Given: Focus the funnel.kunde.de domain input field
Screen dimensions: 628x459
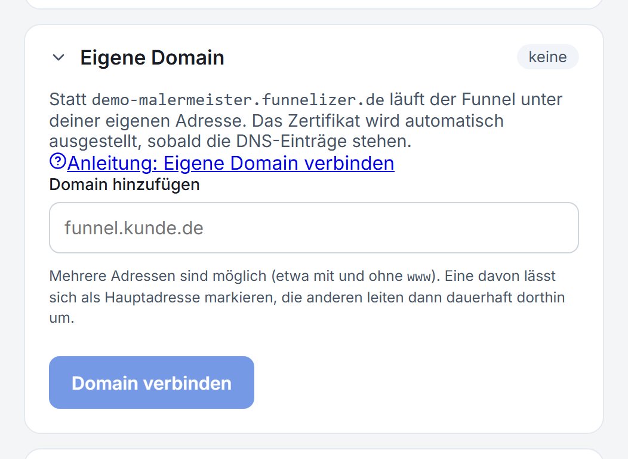Looking at the screenshot, I should pyautogui.click(x=313, y=228).
